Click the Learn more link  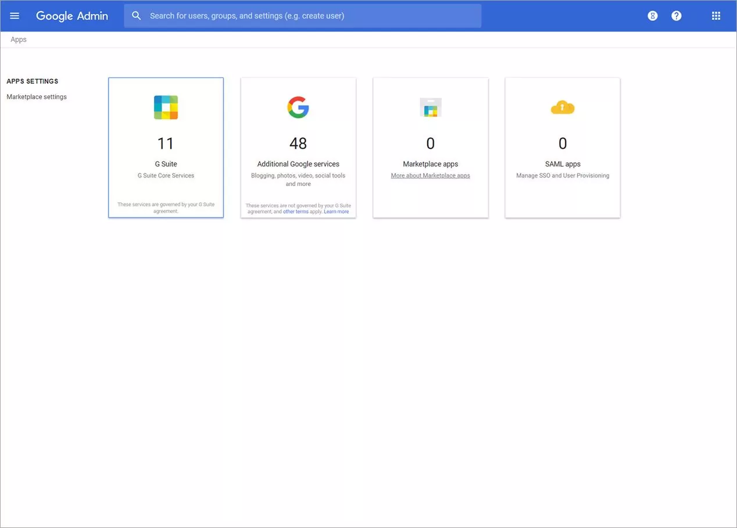[337, 212]
